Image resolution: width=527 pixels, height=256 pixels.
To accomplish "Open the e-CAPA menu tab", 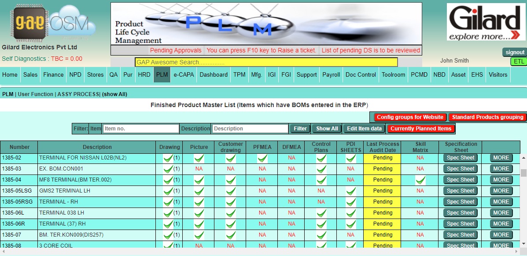I will point(183,75).
